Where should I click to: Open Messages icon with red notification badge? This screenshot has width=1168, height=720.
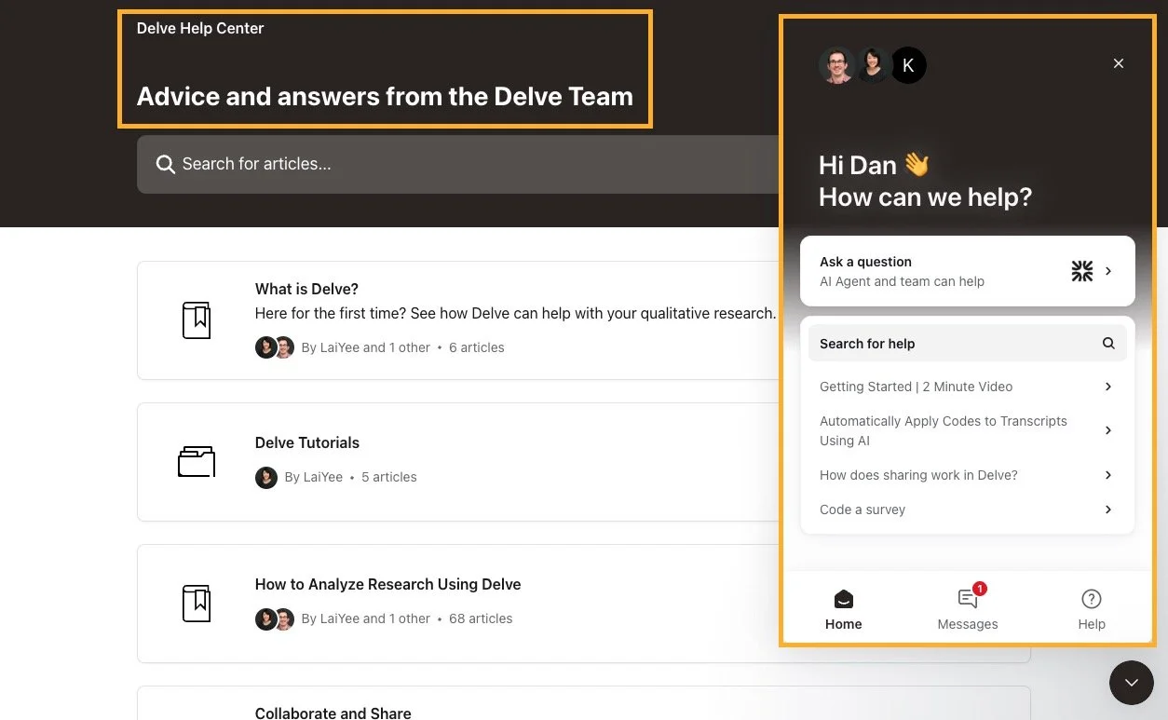[970, 597]
